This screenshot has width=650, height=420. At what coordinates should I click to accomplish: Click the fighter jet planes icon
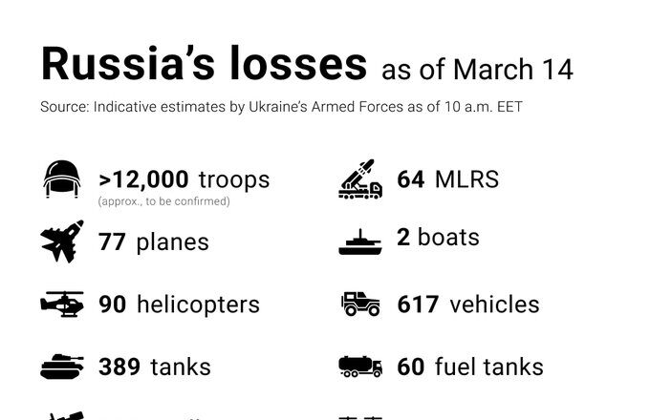(x=62, y=241)
